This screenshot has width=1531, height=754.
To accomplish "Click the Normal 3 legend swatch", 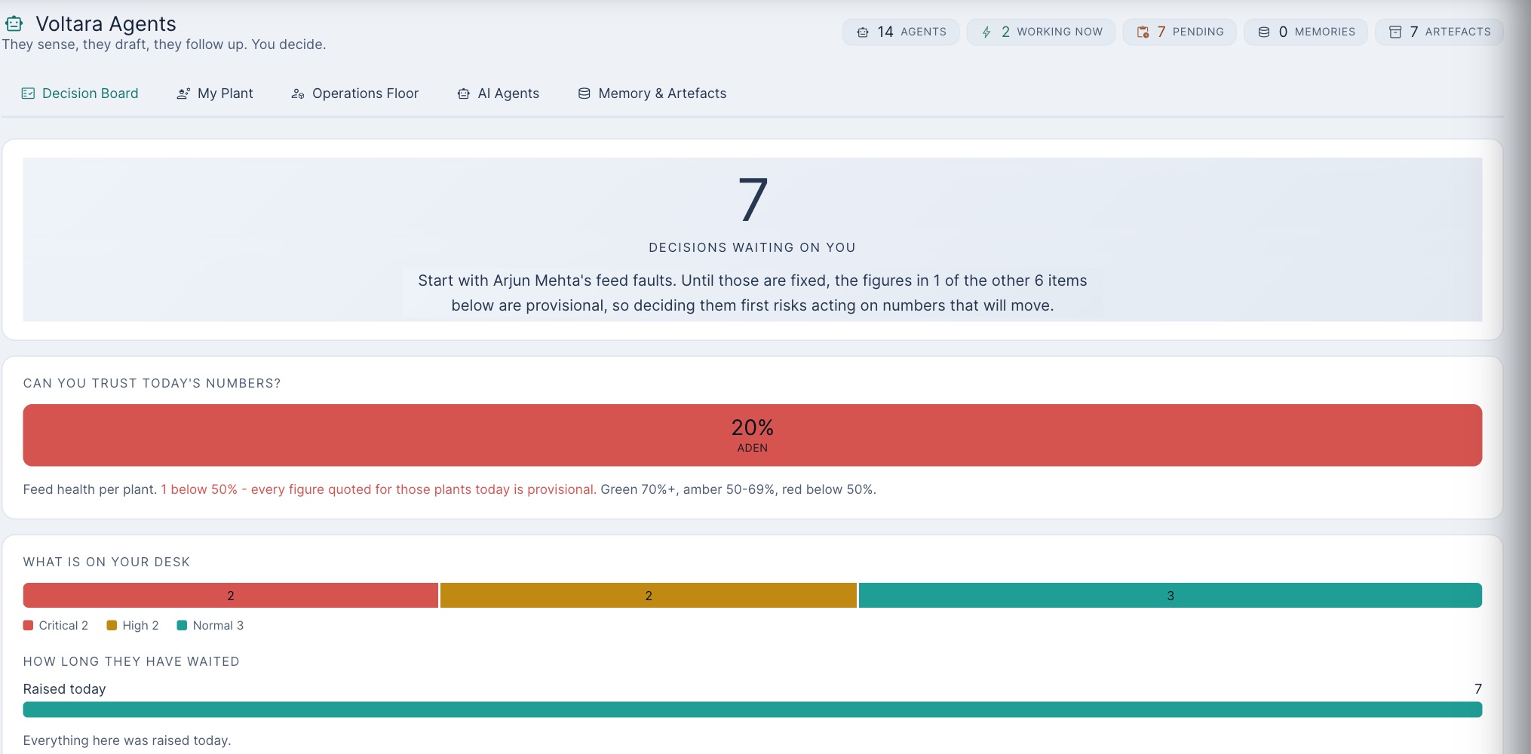I will pos(182,625).
